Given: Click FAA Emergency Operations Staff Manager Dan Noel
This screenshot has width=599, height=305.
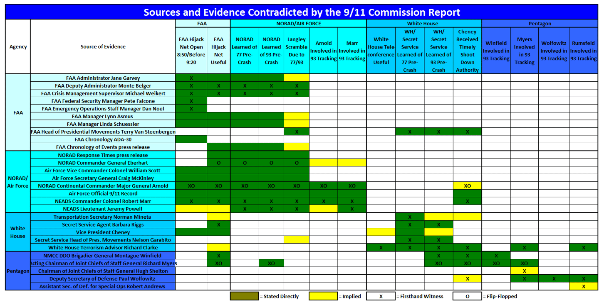Looking at the screenshot, I should (103, 109).
